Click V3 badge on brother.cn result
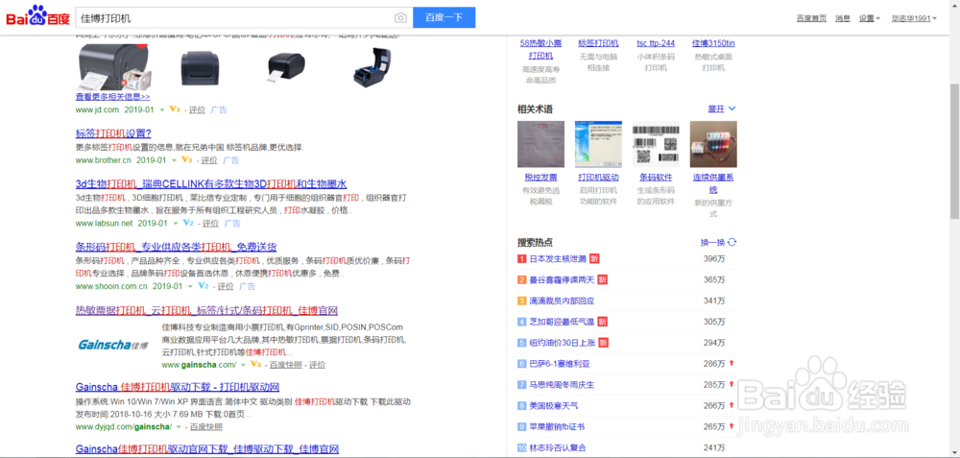This screenshot has height=458, width=960. pyautogui.click(x=187, y=159)
